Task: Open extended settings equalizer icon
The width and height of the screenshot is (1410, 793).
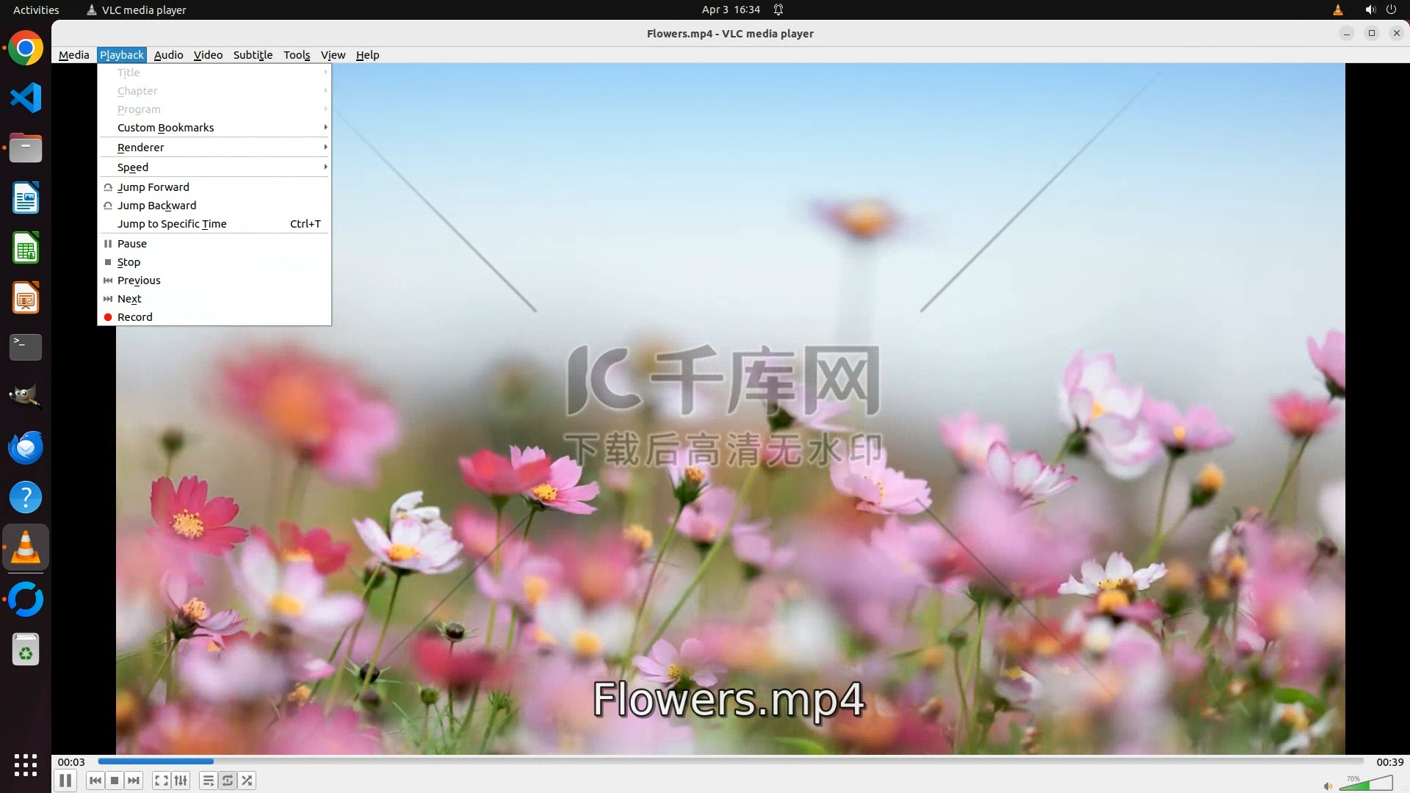Action: click(x=181, y=781)
